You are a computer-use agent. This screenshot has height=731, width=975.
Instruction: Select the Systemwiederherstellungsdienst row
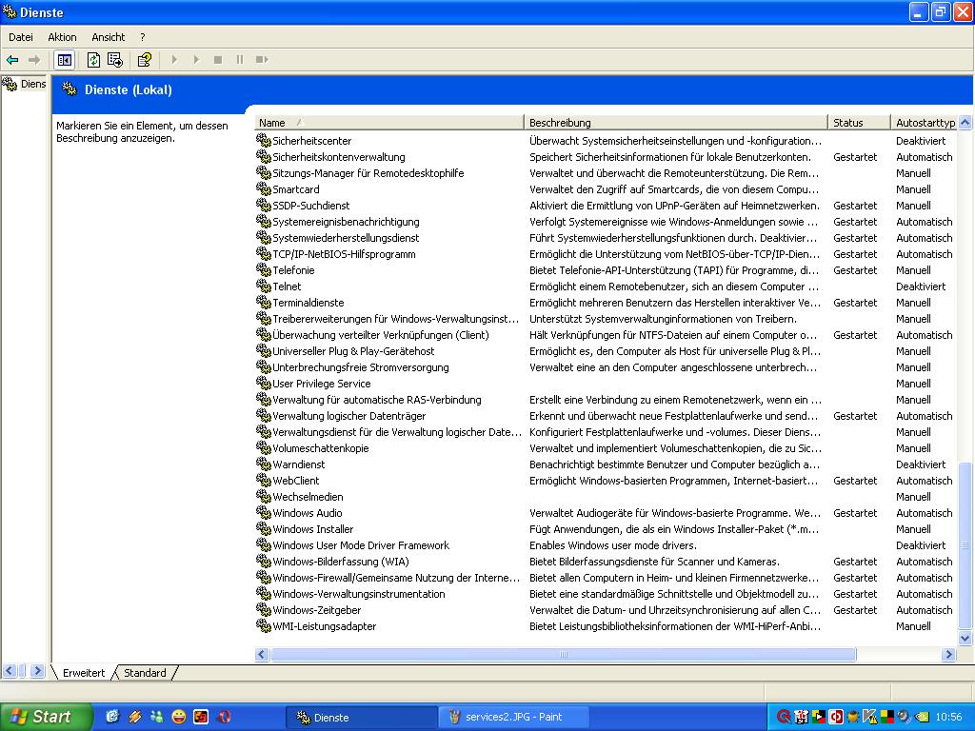click(605, 237)
